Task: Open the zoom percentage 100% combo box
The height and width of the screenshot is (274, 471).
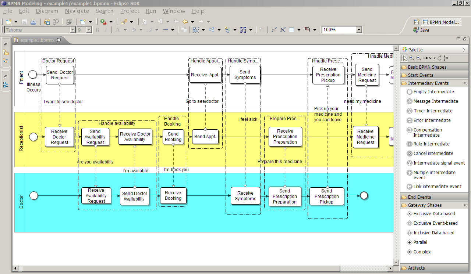Action: 342,30
